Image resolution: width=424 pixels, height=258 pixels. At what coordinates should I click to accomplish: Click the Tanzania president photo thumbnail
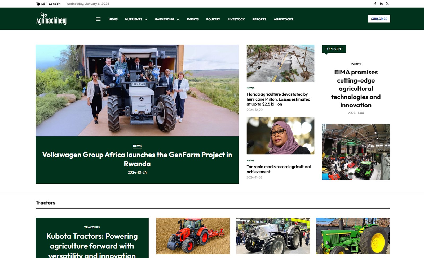pos(280,136)
